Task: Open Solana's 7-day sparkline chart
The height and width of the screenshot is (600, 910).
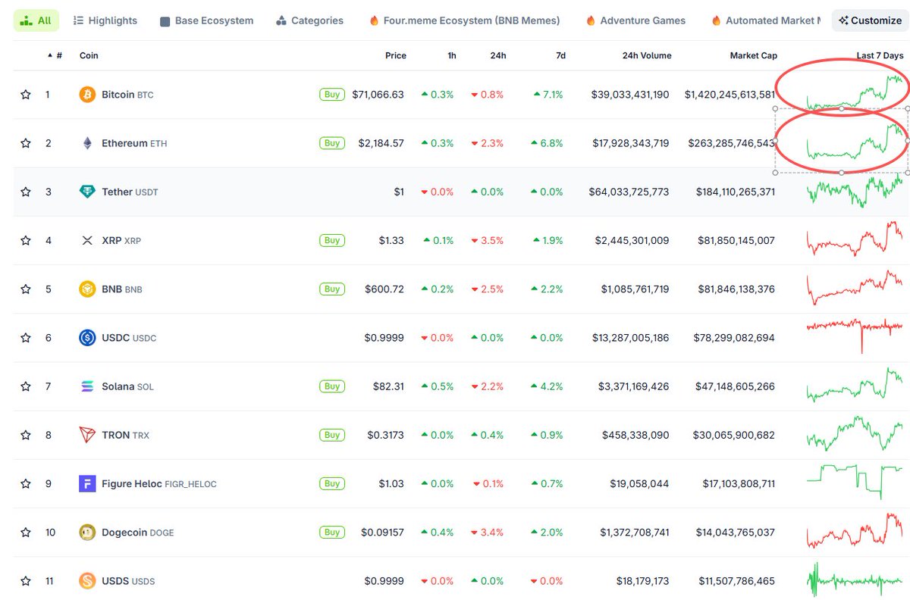Action: coord(855,385)
